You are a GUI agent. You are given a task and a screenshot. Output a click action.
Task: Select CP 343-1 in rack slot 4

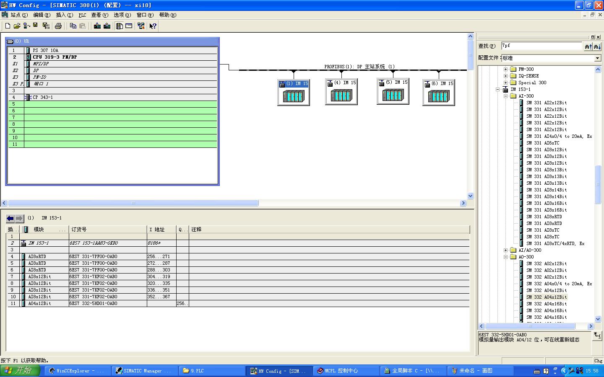[x=43, y=97]
